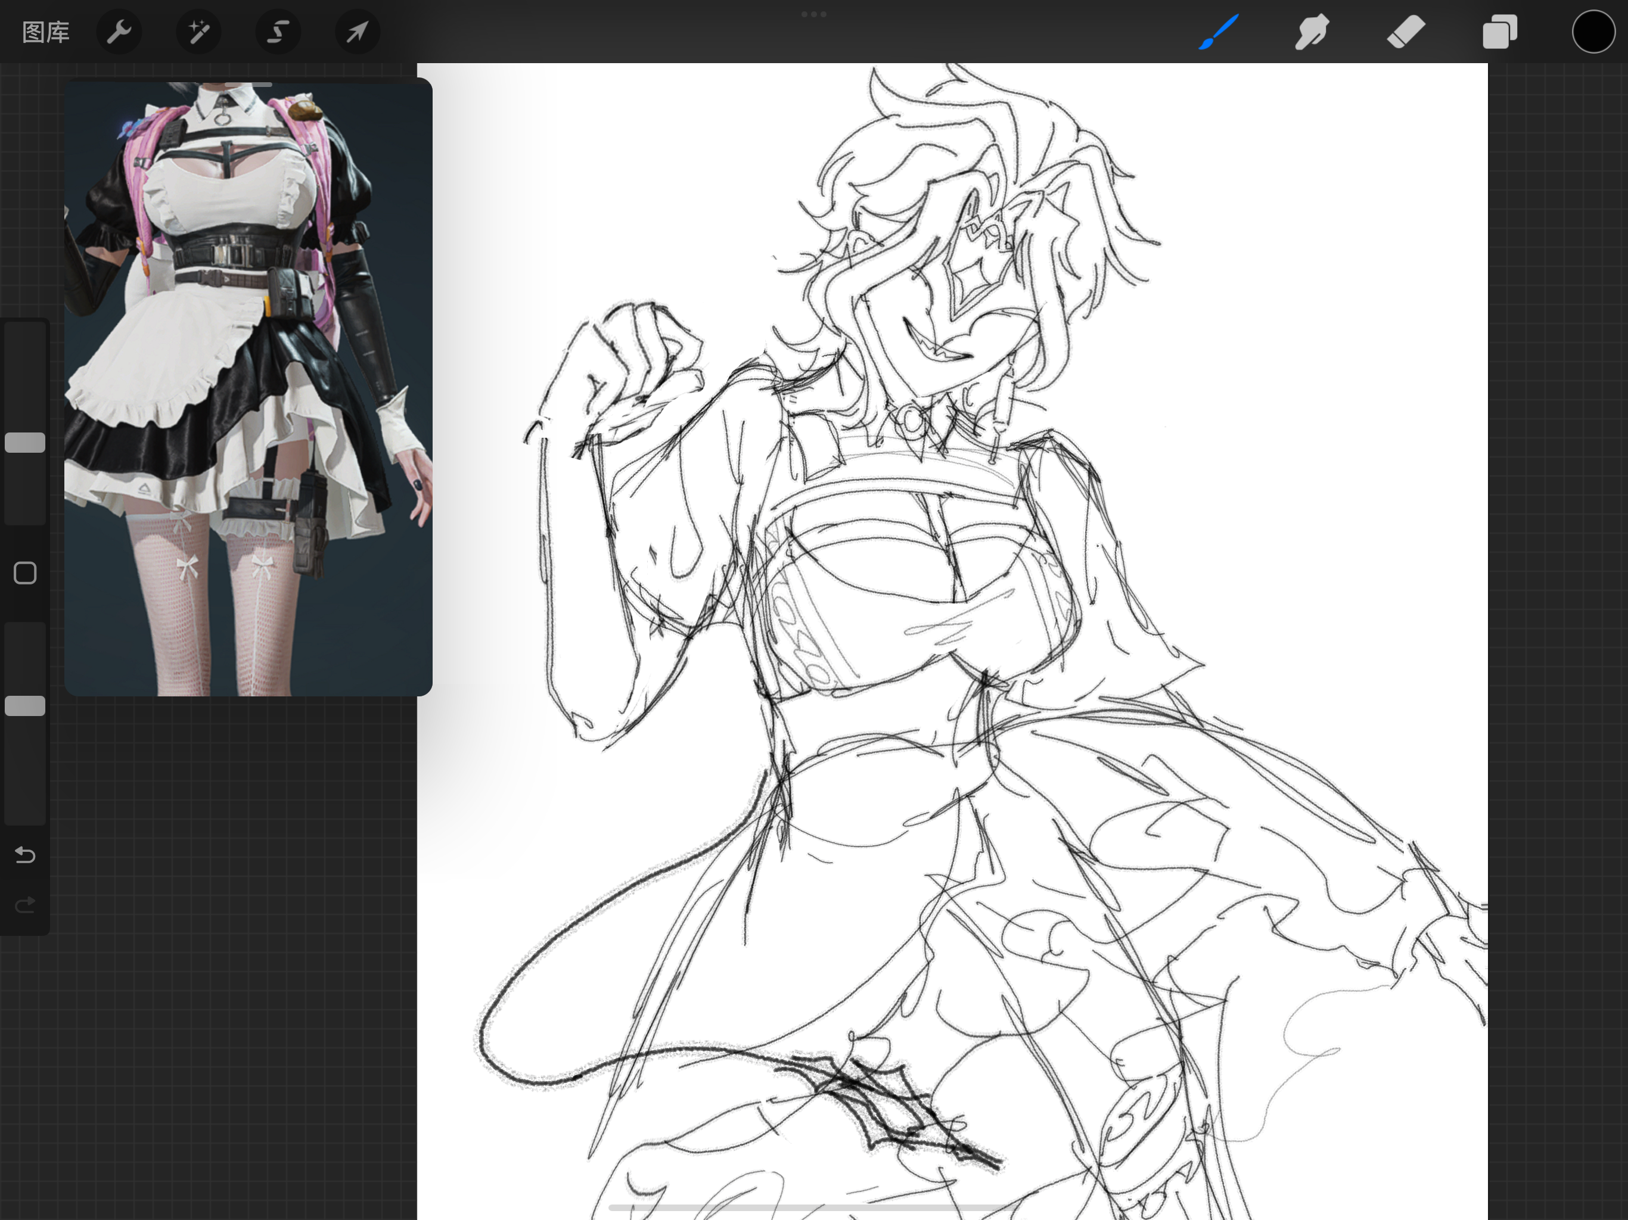This screenshot has width=1628, height=1220.
Task: Tap the reference window's top grab handle
Action: point(248,85)
